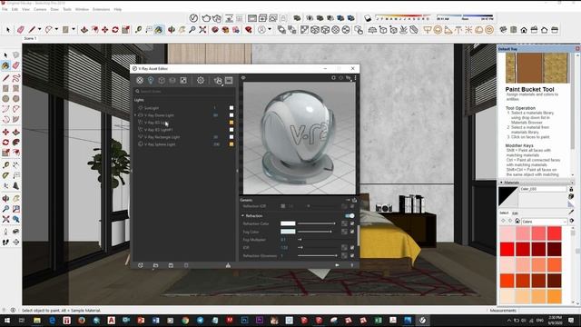Open the File menu
The height and width of the screenshot is (327, 581).
(5, 9)
